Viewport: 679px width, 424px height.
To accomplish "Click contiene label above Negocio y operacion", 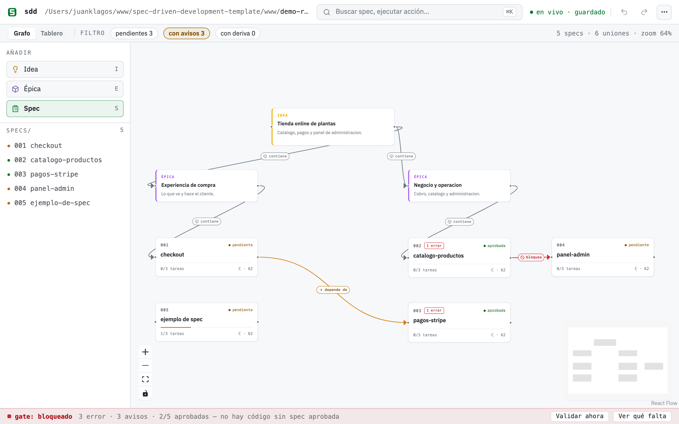I will (x=401, y=156).
